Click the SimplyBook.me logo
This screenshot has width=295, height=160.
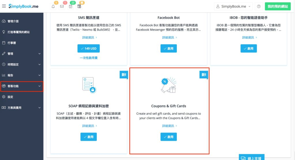(23, 6)
